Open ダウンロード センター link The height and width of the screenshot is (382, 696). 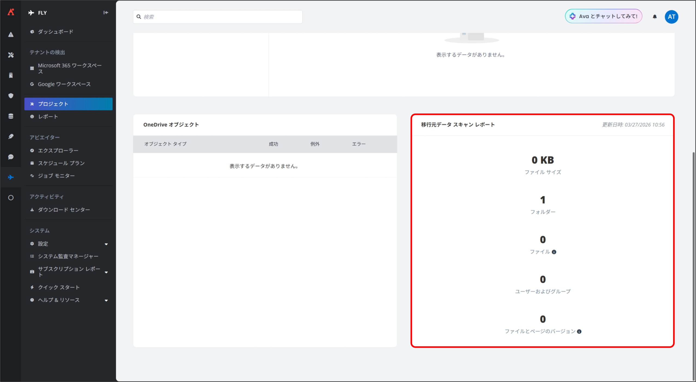[x=64, y=210]
